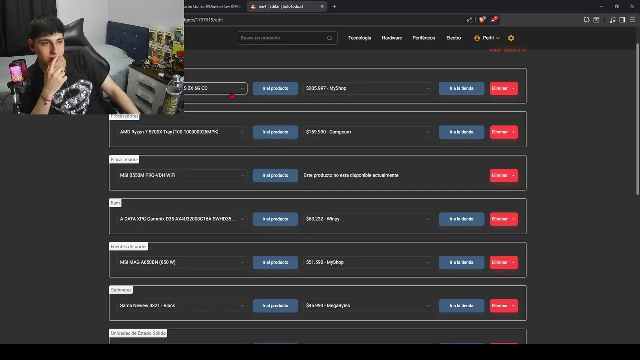Click Ir a la tienda for MegaBytes

461,305
